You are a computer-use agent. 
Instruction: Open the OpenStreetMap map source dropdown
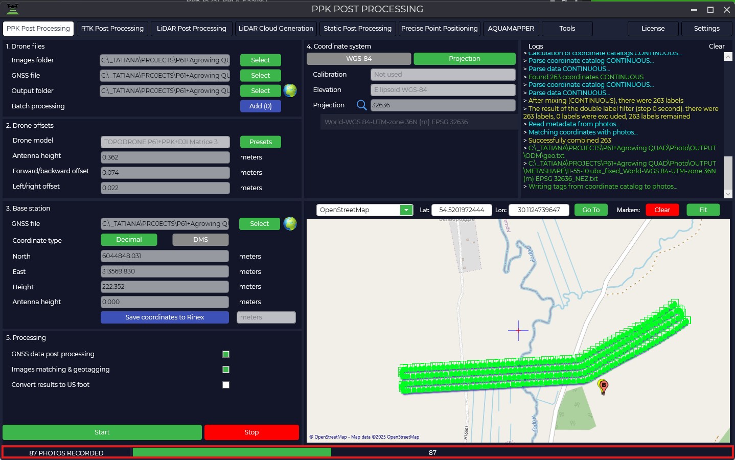406,210
